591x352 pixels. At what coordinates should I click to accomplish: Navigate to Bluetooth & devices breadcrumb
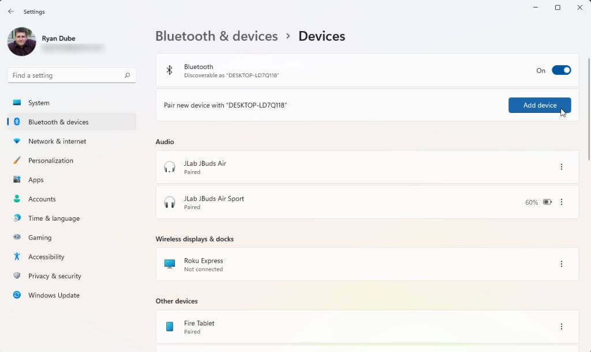coord(216,36)
